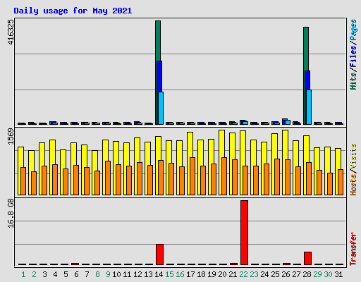This screenshot has width=361, height=282.
Task: Select the tallest red Transfer bar on day 22
Action: point(244,233)
